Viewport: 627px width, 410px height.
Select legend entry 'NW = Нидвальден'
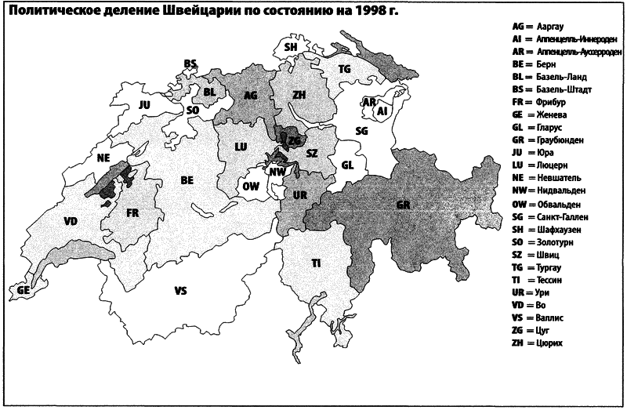tap(549, 190)
